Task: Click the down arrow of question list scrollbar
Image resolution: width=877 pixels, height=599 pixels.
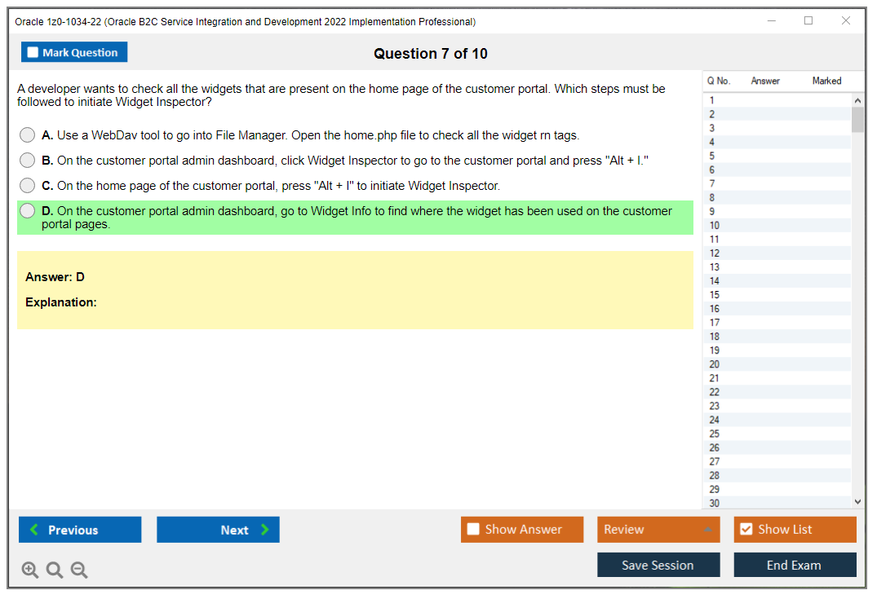Action: click(x=857, y=501)
